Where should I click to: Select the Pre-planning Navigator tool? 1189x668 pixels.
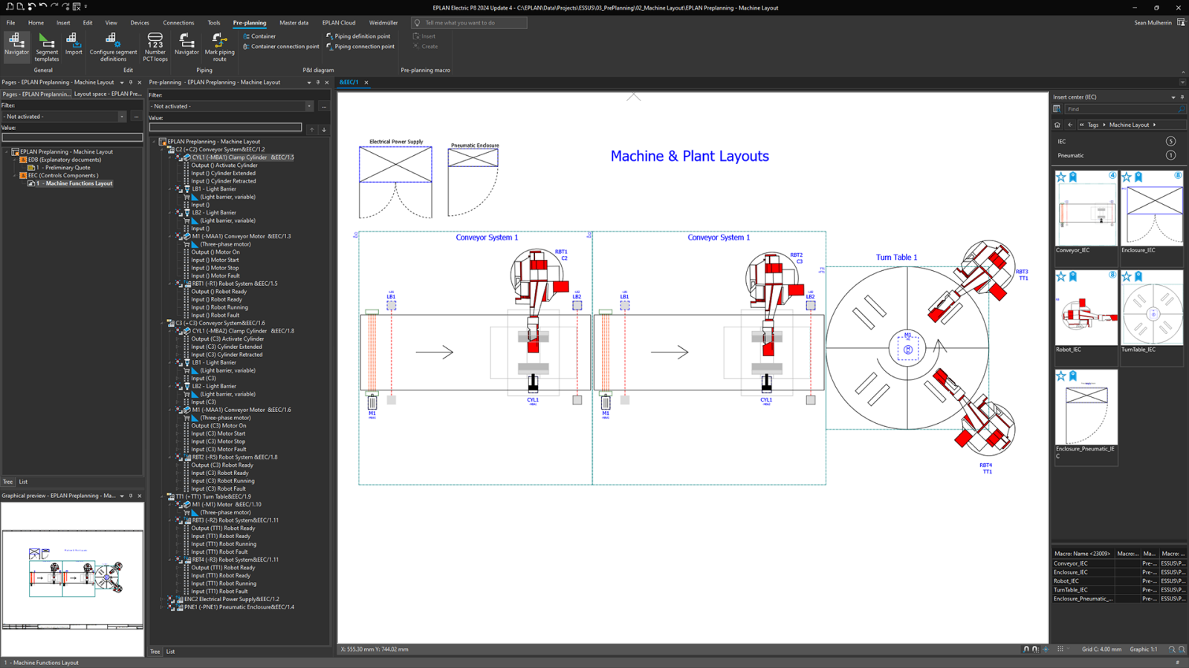click(x=16, y=46)
